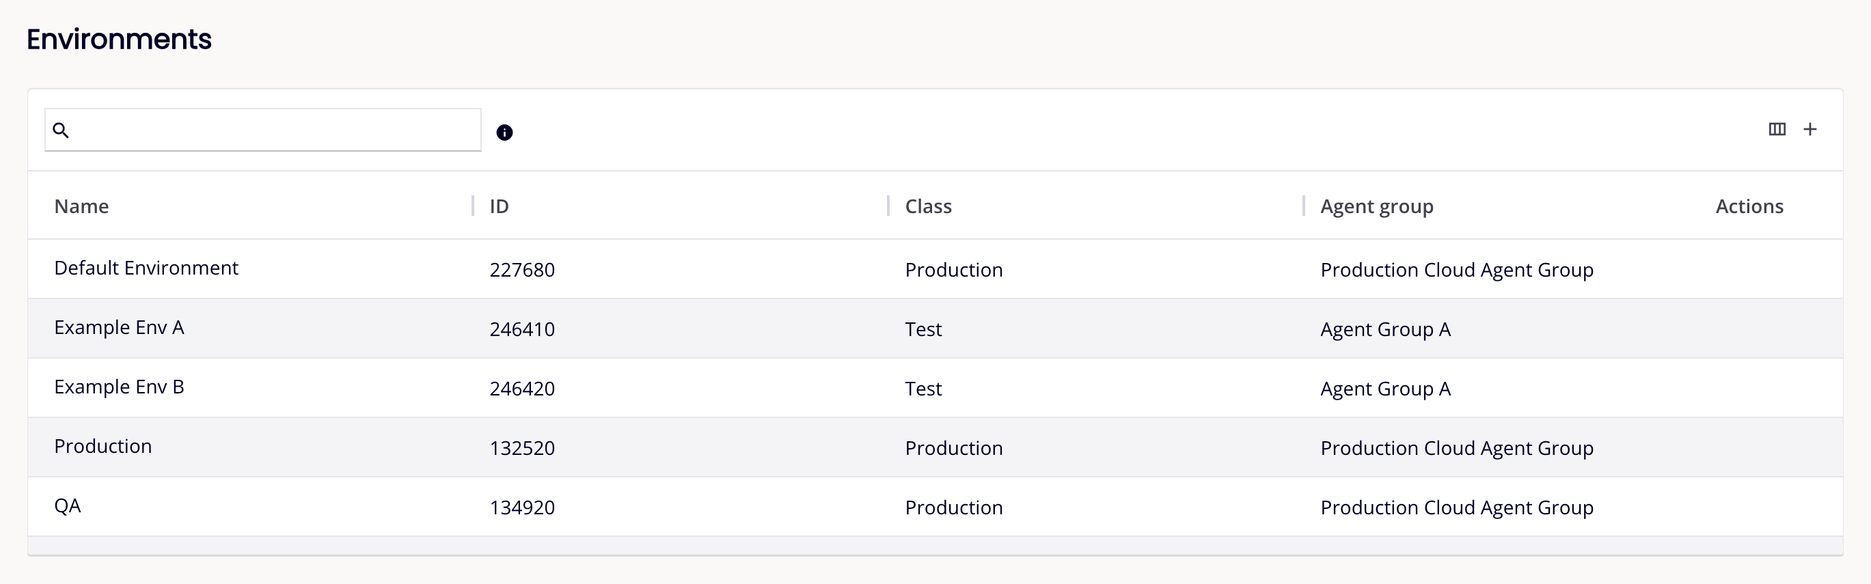The height and width of the screenshot is (584, 1871).
Task: Click ID 134920
Action: [x=522, y=507]
